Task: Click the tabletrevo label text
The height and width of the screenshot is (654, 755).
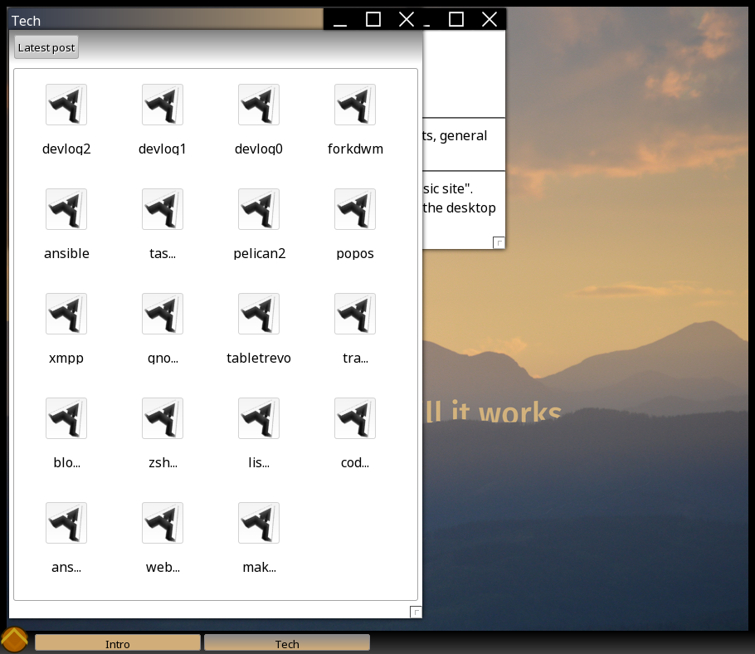Action: 259,358
